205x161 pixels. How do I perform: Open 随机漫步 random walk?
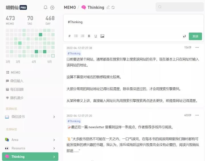pyautogui.click(x=15, y=98)
